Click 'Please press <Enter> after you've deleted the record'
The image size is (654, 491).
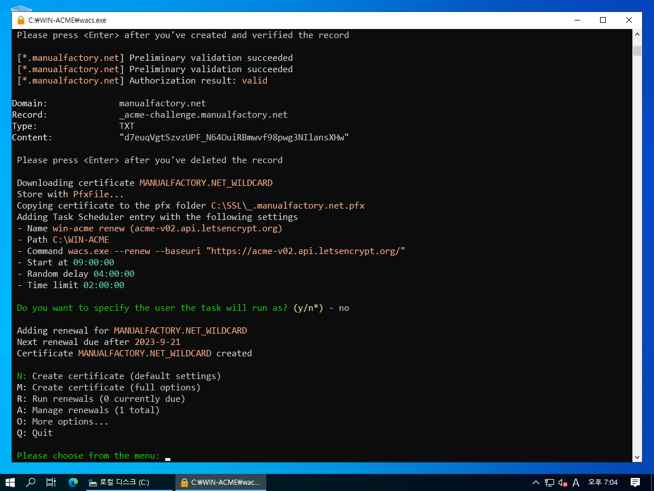(150, 160)
